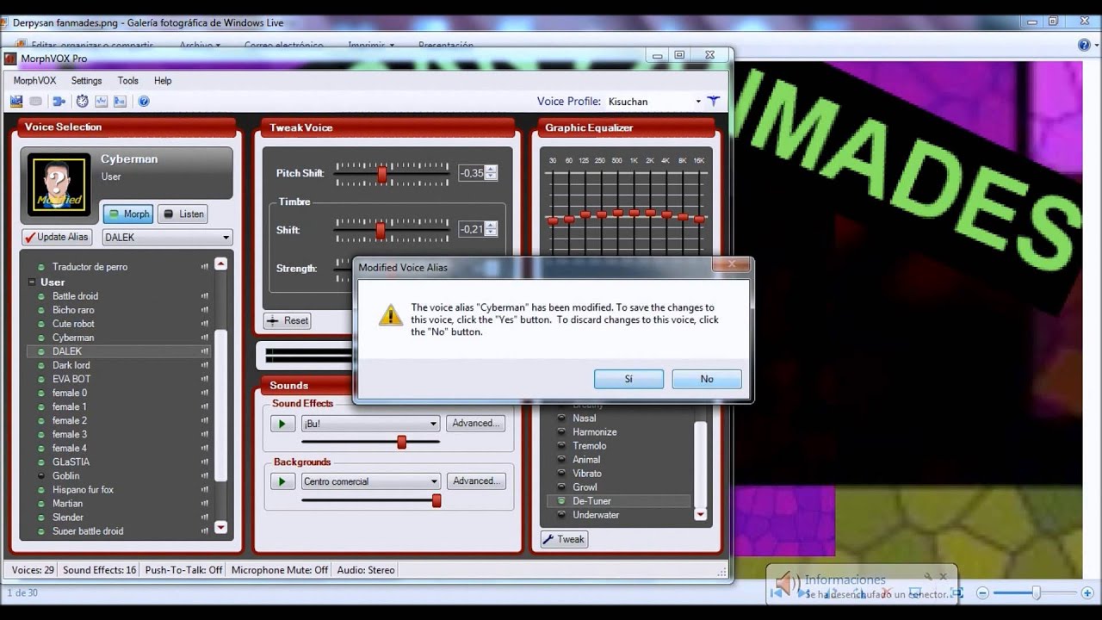1102x620 pixels.
Task: Enable the Vibrato voice effect
Action: tap(561, 474)
